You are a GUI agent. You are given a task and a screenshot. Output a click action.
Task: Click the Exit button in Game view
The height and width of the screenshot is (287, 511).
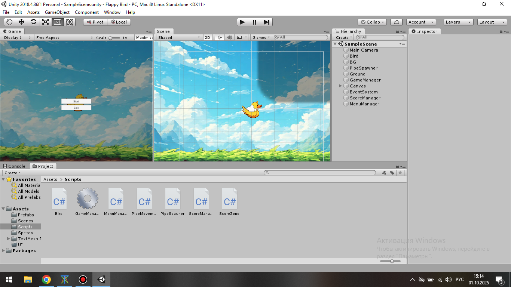pyautogui.click(x=76, y=108)
